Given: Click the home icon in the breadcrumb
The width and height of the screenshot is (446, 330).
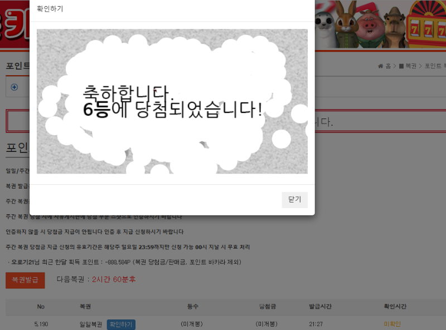Looking at the screenshot, I should point(381,66).
